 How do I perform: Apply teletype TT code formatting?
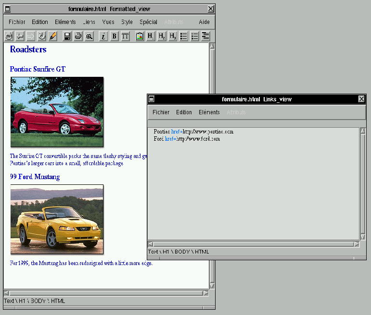pos(125,36)
